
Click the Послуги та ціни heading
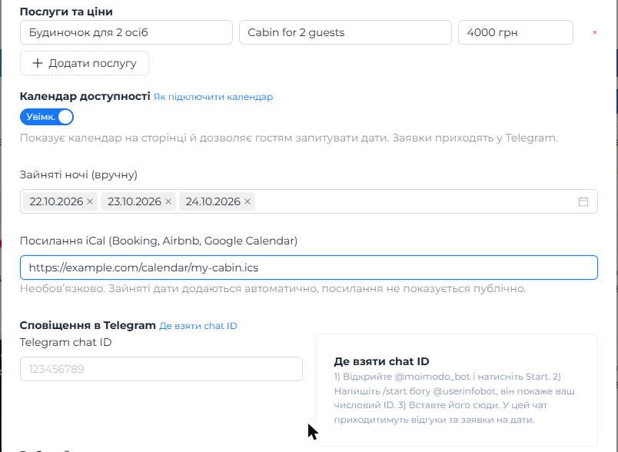66,12
